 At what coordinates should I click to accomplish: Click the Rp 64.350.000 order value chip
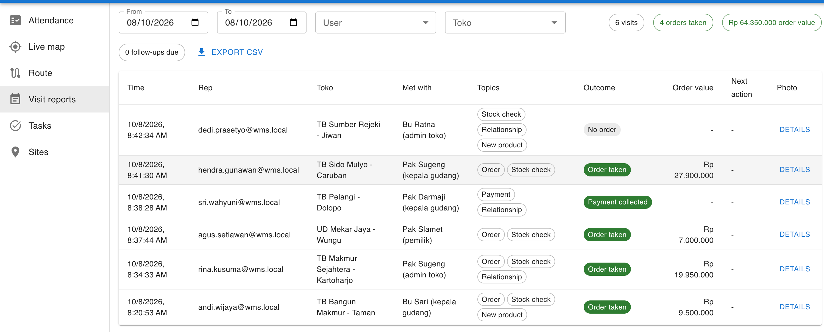(x=772, y=23)
